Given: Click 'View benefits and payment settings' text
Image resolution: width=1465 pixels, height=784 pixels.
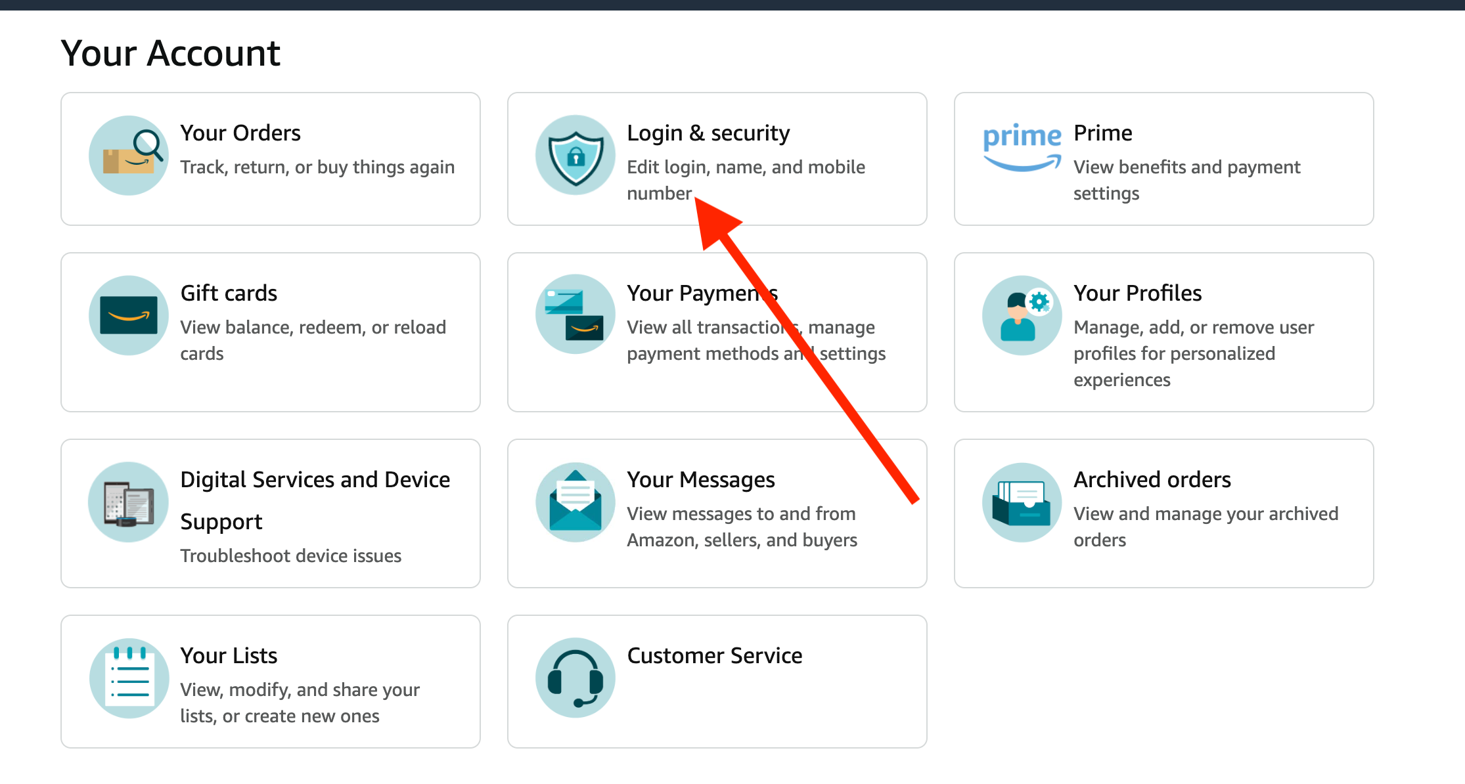Looking at the screenshot, I should [1186, 180].
